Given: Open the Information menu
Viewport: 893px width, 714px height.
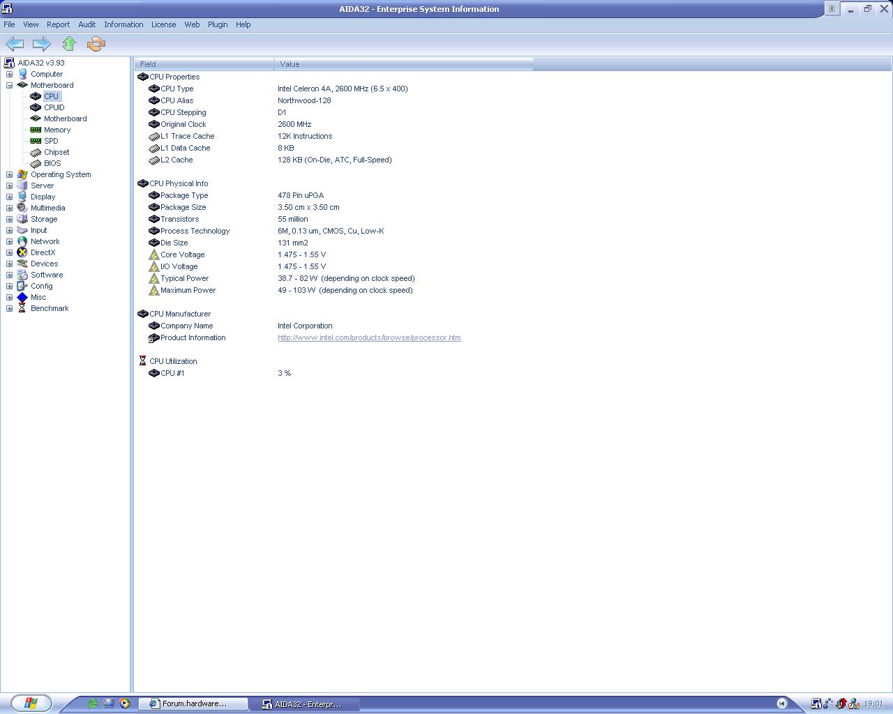Looking at the screenshot, I should pyautogui.click(x=123, y=24).
